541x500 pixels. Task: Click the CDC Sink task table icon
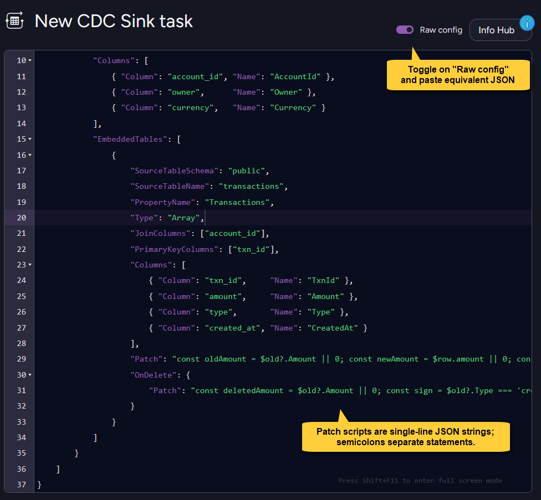click(x=14, y=20)
